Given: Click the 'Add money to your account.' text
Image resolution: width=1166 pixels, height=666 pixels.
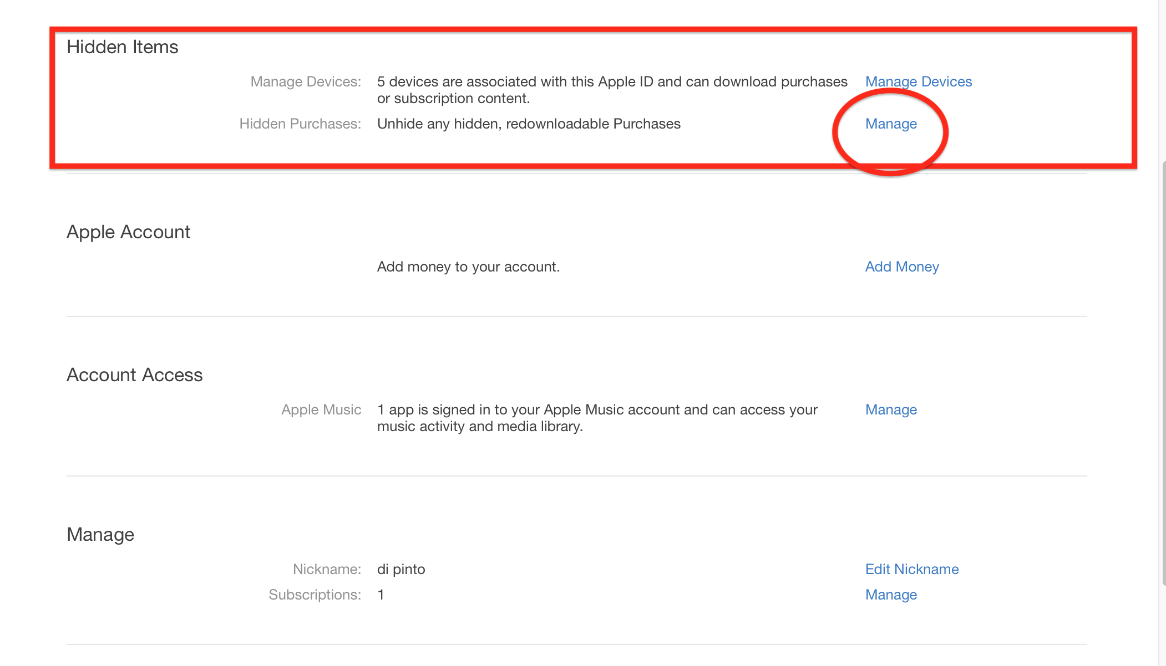Looking at the screenshot, I should tap(468, 267).
